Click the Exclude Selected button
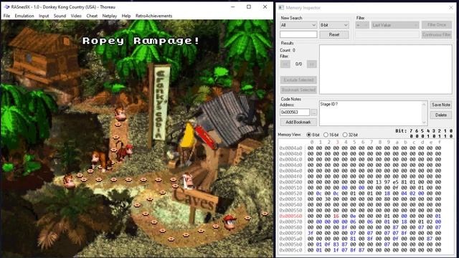The image size is (459, 258). 298,80
